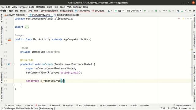Click the override gutter icon on line 13

click(9, 64)
